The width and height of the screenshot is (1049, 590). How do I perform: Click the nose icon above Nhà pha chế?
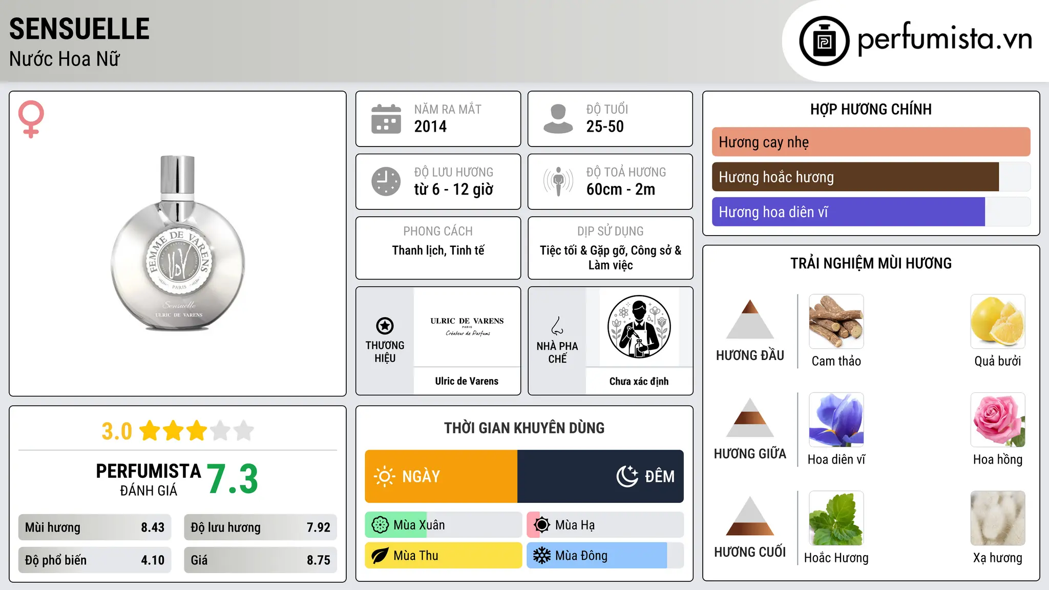coord(557,326)
